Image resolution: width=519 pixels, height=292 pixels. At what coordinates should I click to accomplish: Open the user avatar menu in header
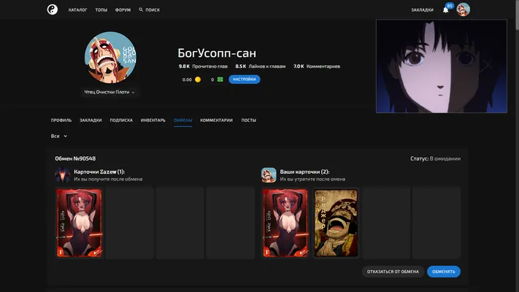click(x=463, y=9)
